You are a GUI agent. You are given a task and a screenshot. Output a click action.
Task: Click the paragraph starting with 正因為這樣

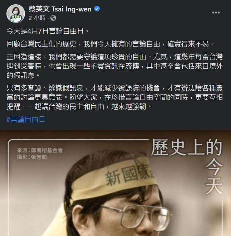(114, 66)
